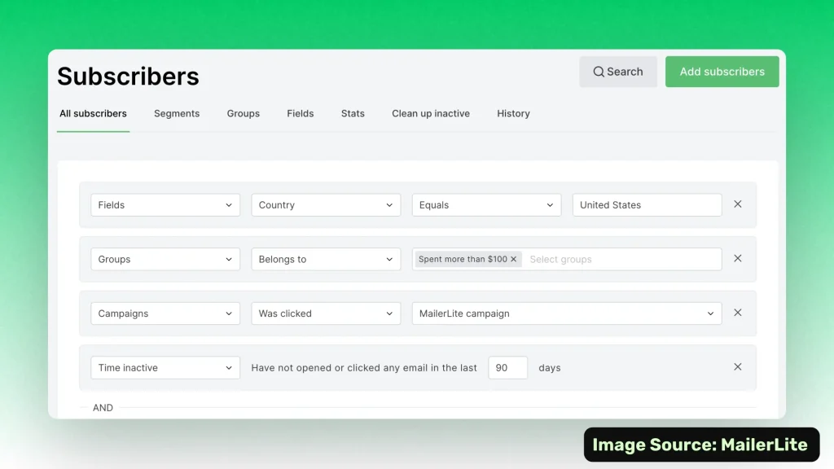This screenshot has height=469, width=834.
Task: Remove the Campaigns was clicked filter row
Action: [737, 313]
